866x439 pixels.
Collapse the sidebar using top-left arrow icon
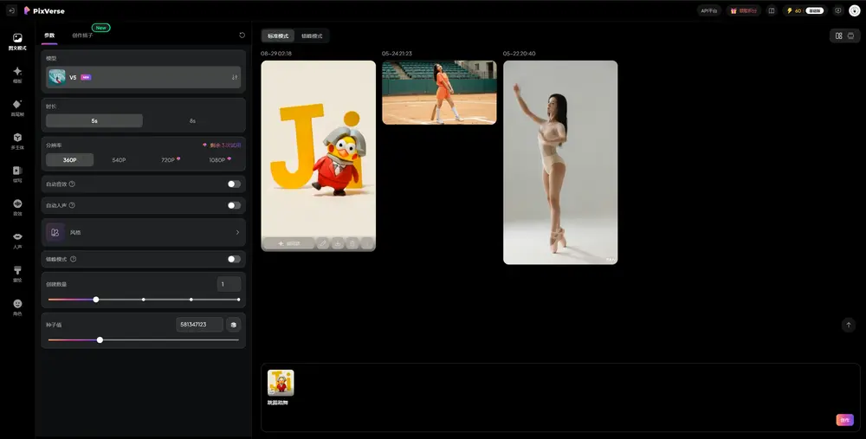click(11, 10)
